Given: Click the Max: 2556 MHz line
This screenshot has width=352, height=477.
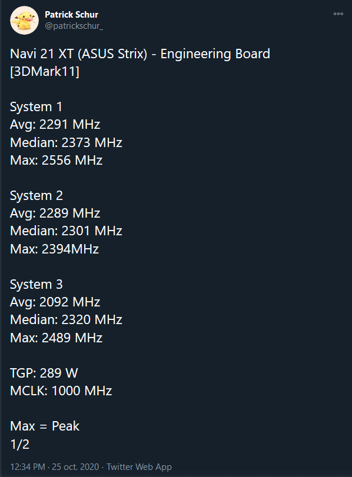Looking at the screenshot, I should point(57,161).
